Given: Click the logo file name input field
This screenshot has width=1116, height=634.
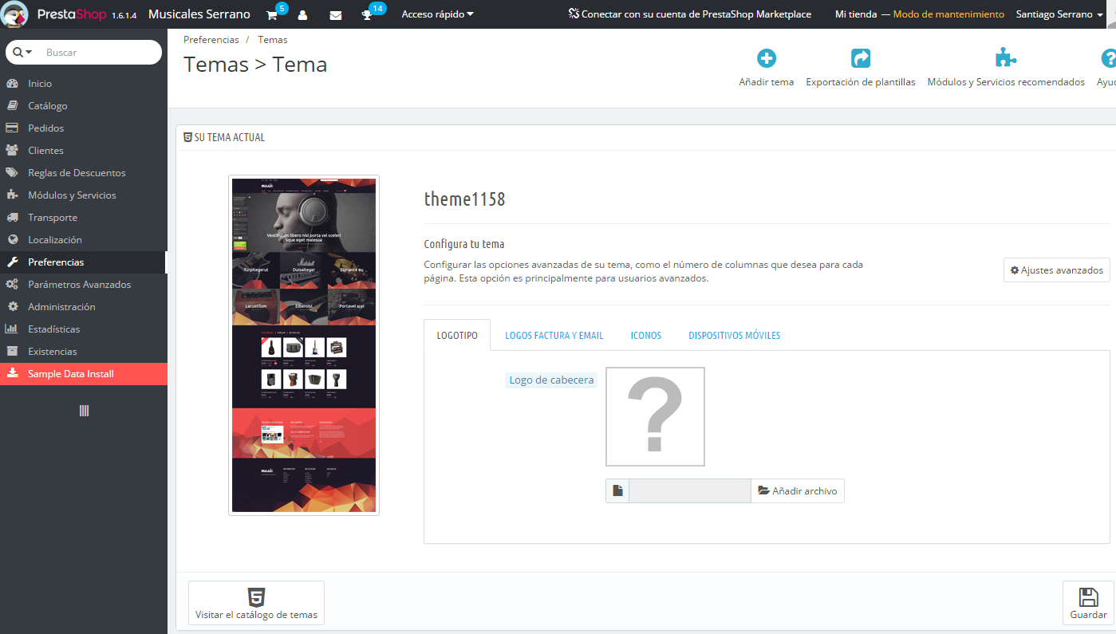Looking at the screenshot, I should pyautogui.click(x=690, y=491).
